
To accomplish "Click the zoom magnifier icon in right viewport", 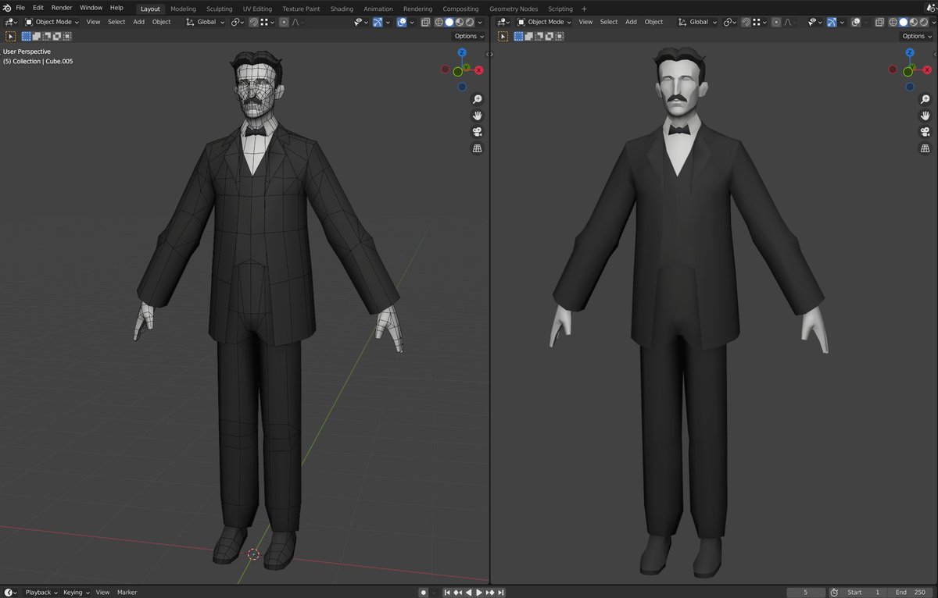I will (x=925, y=99).
